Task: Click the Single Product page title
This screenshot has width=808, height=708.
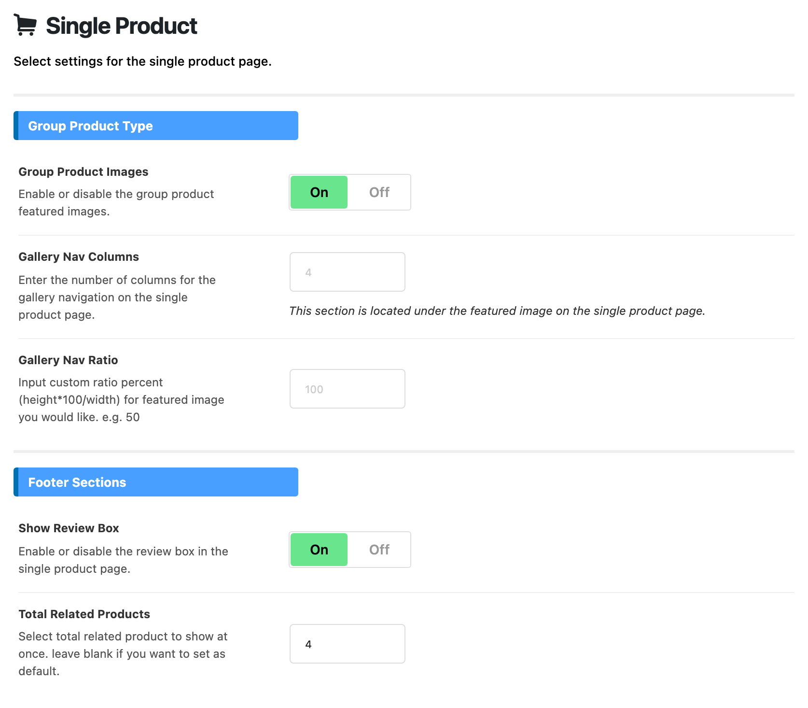Action: coord(122,26)
